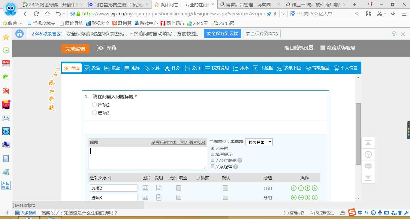
Task: Add a single-choice 单选 question
Action: tap(72, 68)
